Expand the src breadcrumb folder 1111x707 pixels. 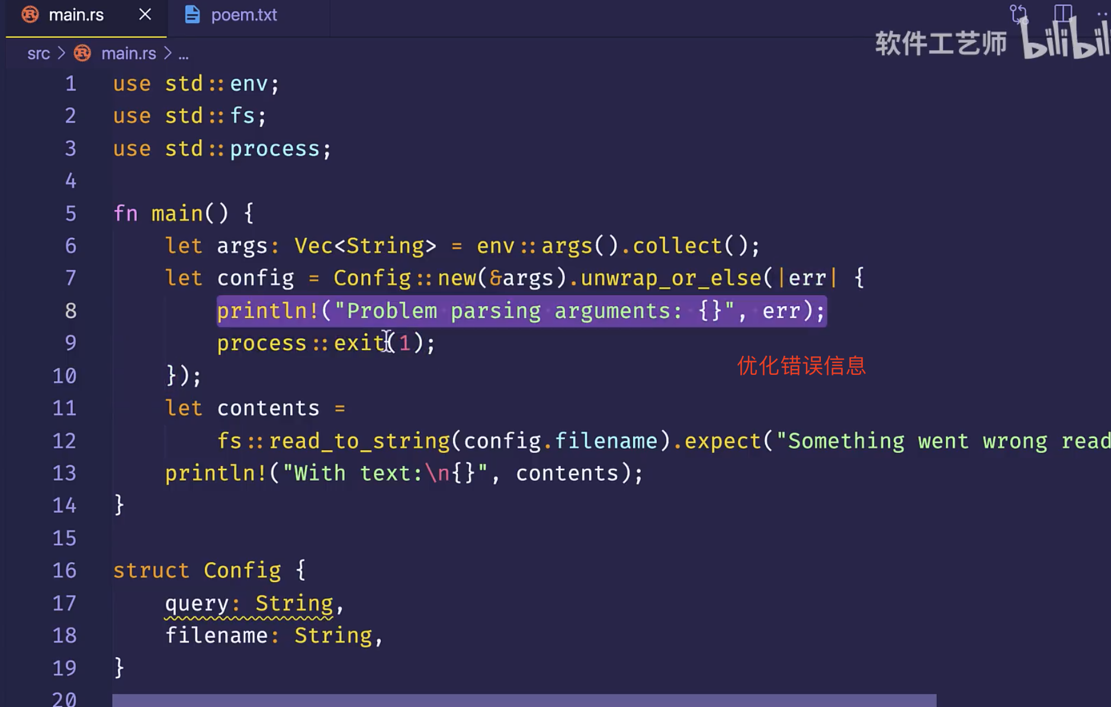coord(38,53)
